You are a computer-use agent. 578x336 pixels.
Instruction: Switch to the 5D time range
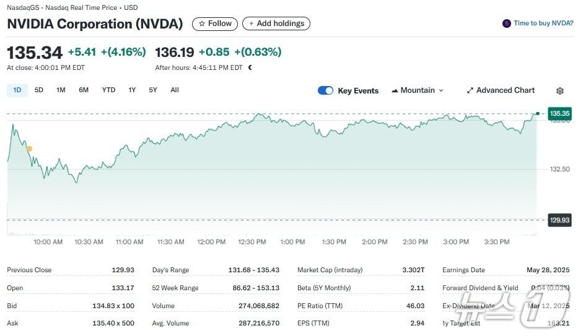pyautogui.click(x=39, y=90)
